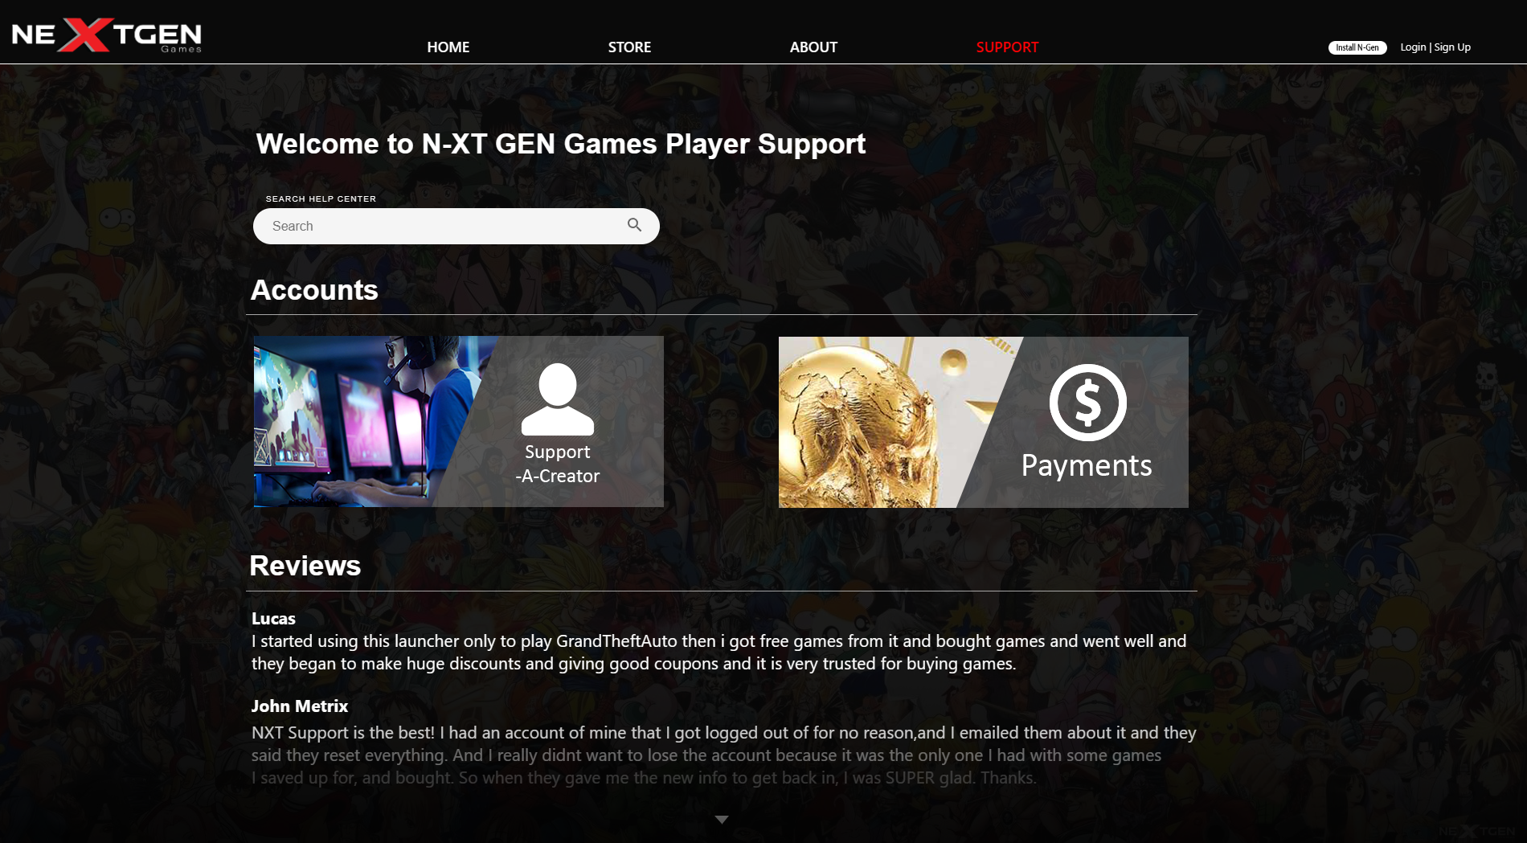
Task: Select the SUPPORT nav item
Action: click(x=1007, y=47)
